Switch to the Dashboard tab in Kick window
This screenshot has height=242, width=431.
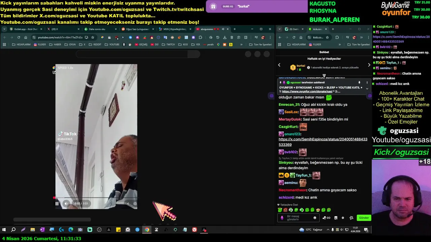coord(294,29)
